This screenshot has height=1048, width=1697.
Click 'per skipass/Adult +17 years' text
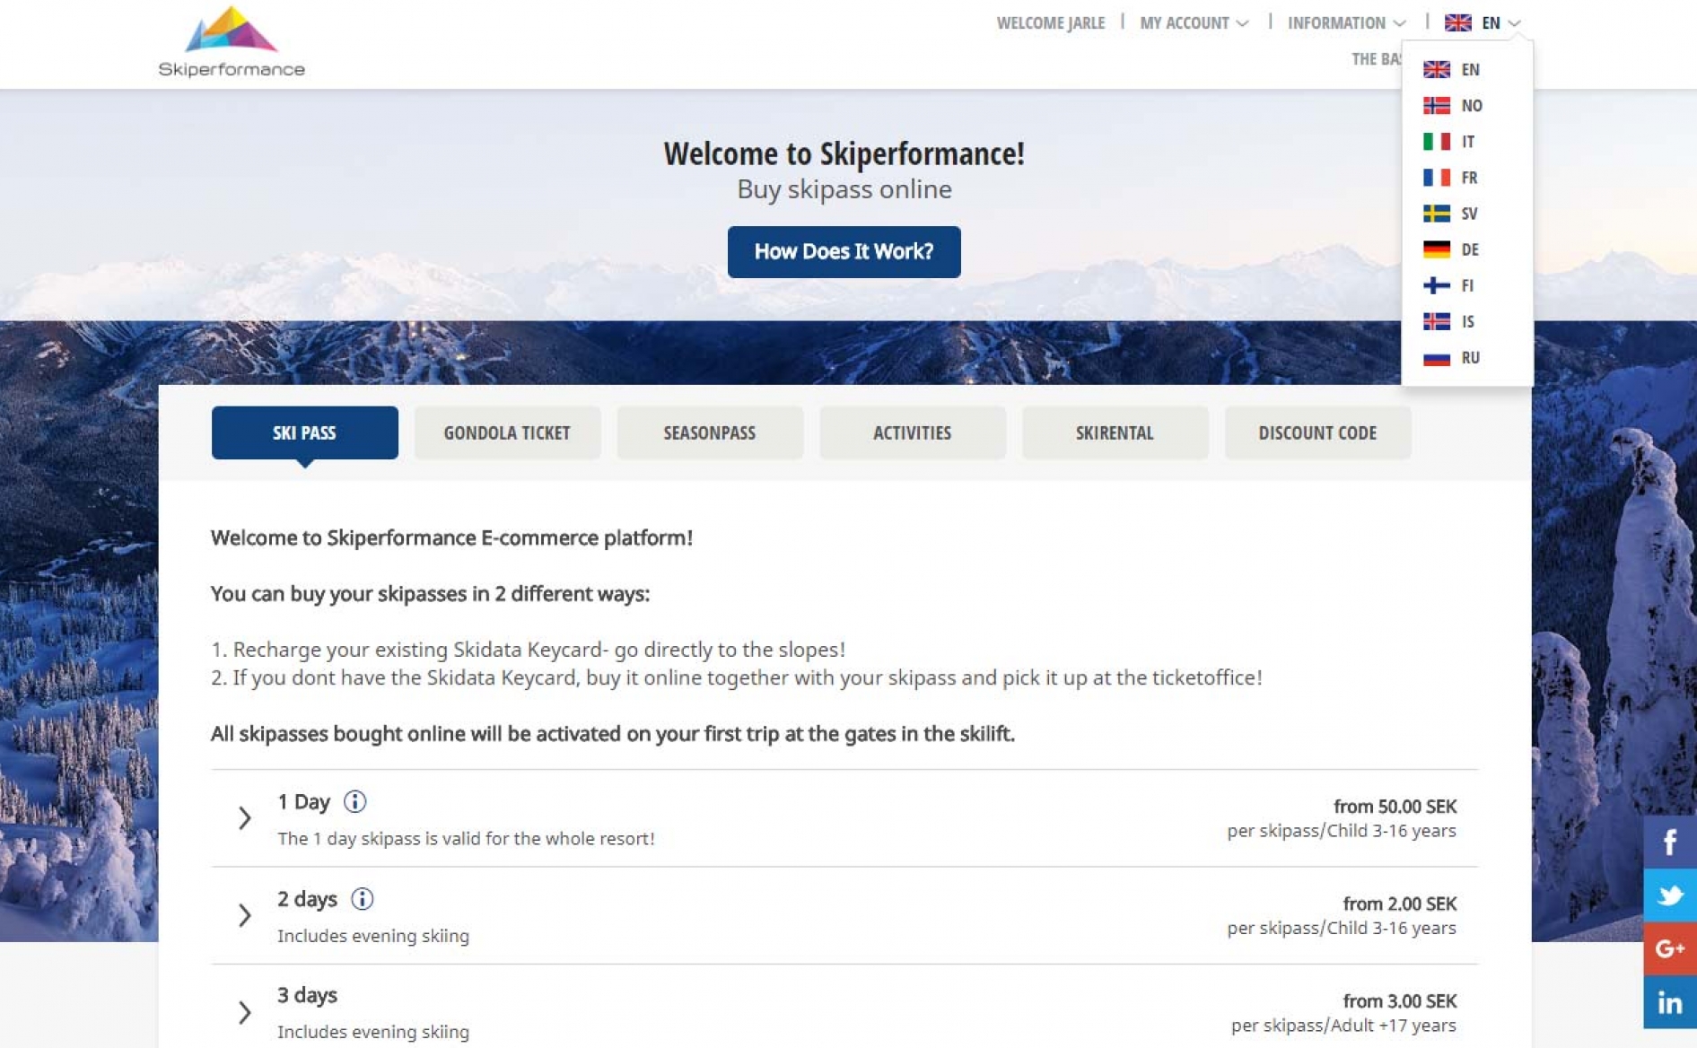[1343, 1025]
